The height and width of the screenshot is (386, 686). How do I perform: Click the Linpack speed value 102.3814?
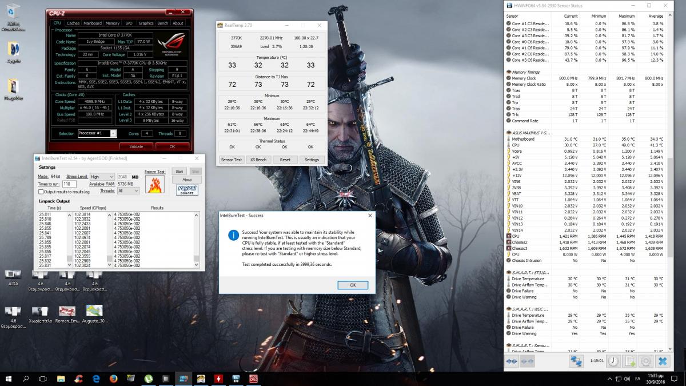82,214
